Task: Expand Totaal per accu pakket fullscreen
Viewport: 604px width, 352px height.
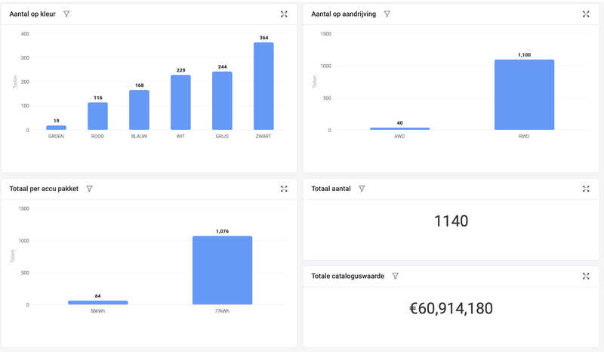Action: point(284,189)
